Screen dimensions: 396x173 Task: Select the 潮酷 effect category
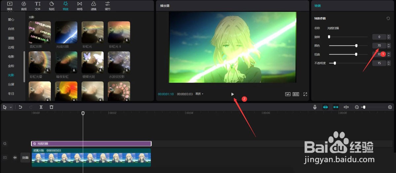[x=11, y=38]
